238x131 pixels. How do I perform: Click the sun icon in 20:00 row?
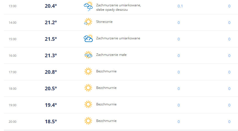pyautogui.click(x=88, y=121)
